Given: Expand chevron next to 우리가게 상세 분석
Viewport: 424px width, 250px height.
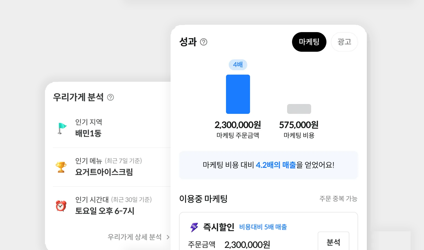Looking at the screenshot, I should pyautogui.click(x=168, y=237).
